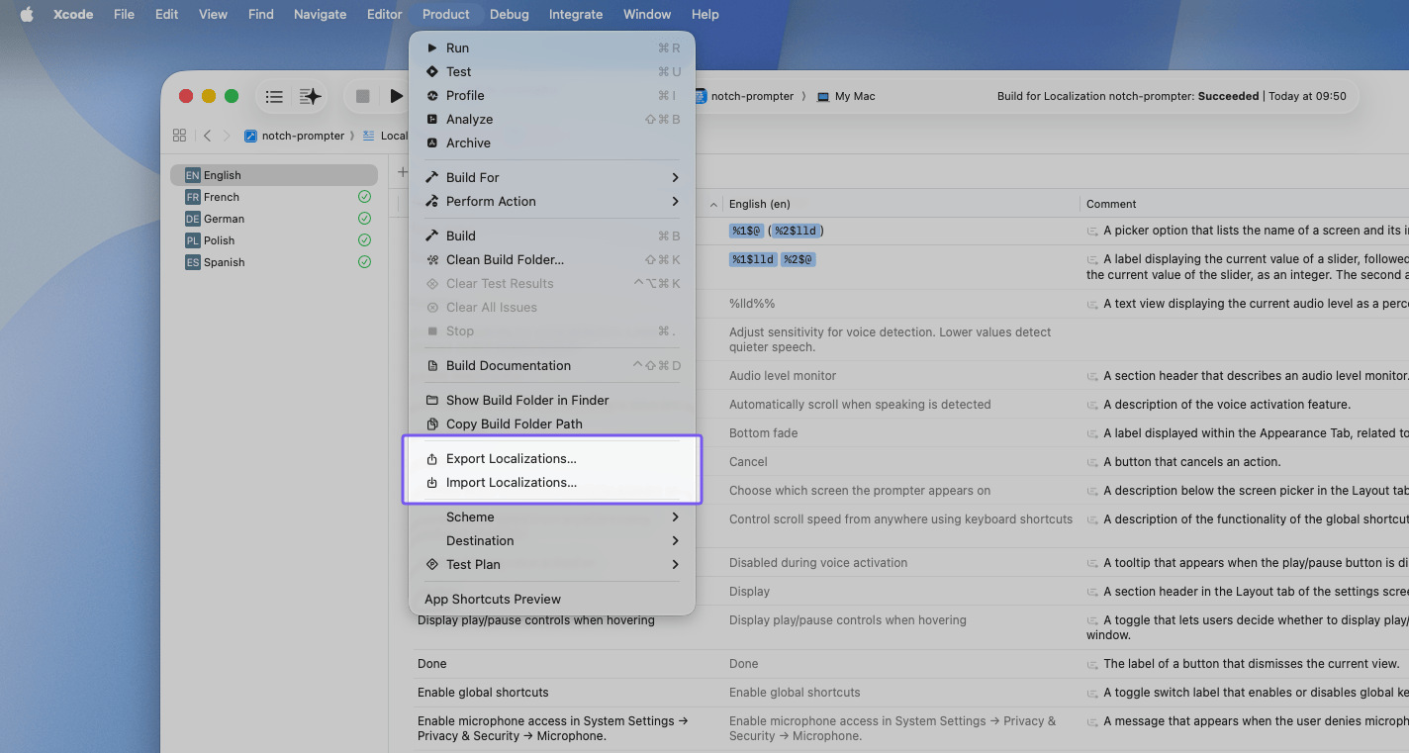Open the Debug menu in the menu bar

[509, 14]
